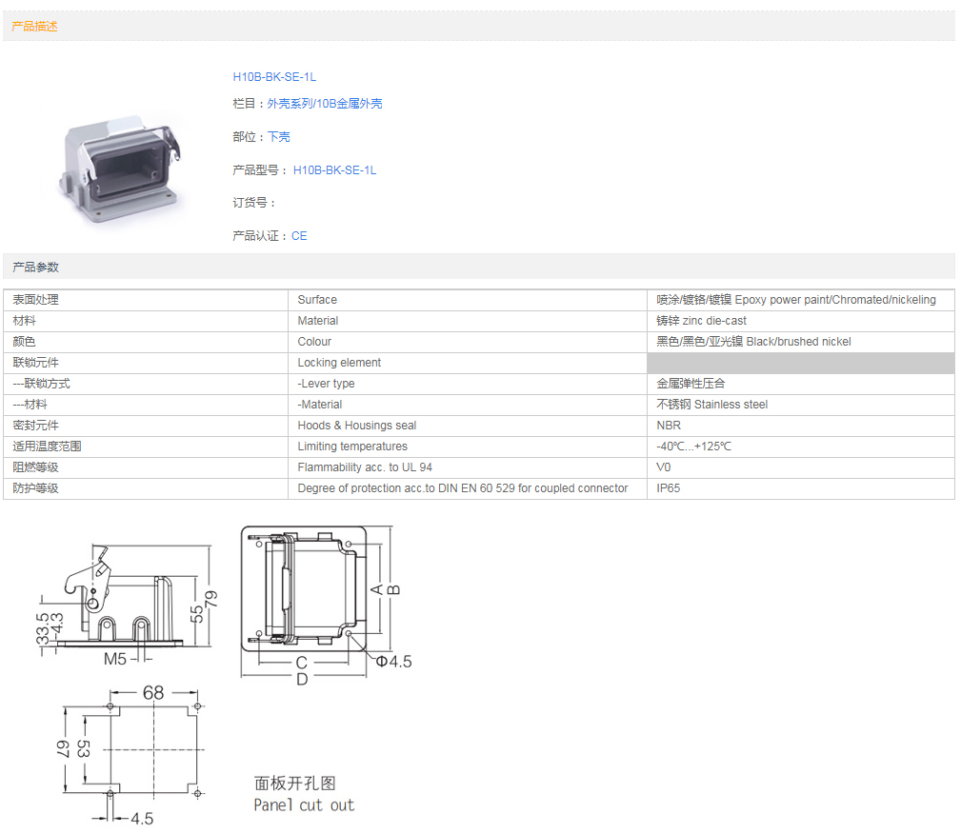Image resolution: width=961 pixels, height=834 pixels.
Task: Select the 产品描述 section header
Action: click(x=34, y=27)
